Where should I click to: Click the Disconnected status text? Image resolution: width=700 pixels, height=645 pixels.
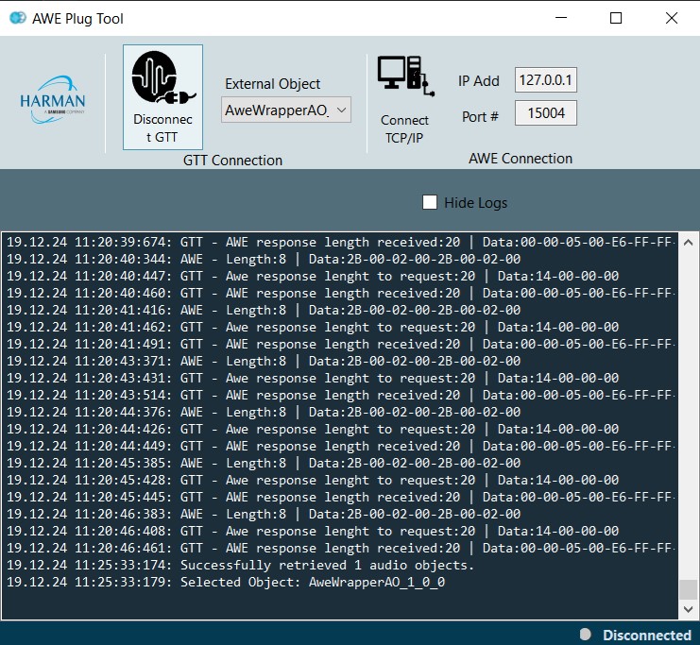click(646, 635)
